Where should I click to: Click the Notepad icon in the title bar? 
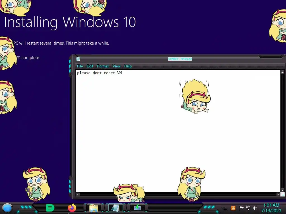pos(78,59)
